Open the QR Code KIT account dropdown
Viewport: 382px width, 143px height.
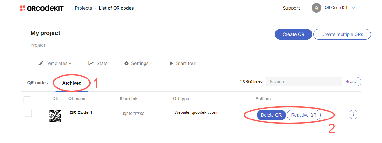[x=339, y=8]
